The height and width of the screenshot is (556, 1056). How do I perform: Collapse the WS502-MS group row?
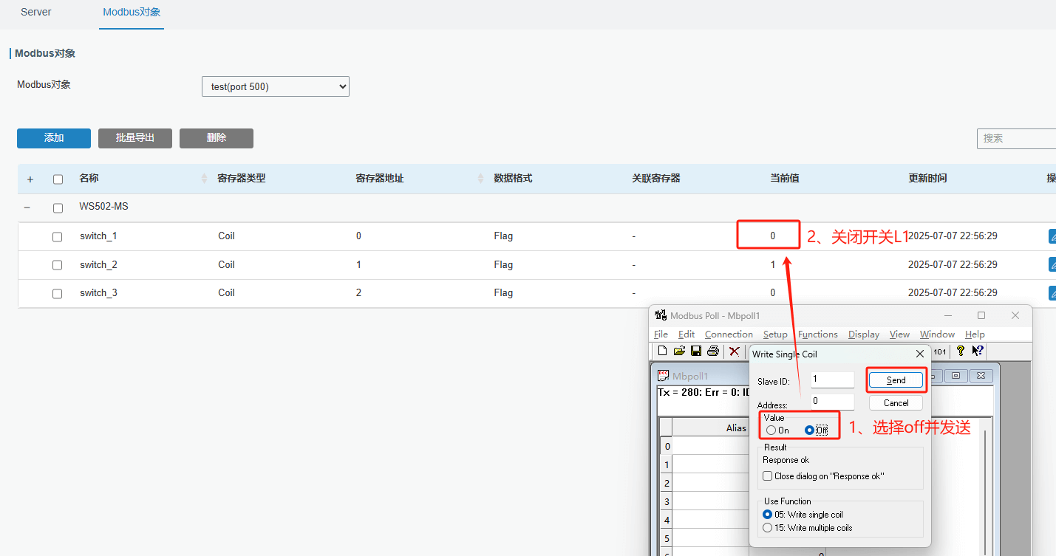tap(27, 207)
